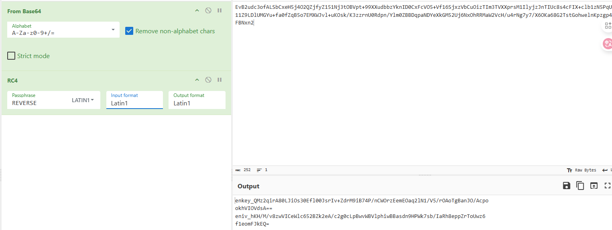Open the Alphabet dropdown

[x=113, y=30]
